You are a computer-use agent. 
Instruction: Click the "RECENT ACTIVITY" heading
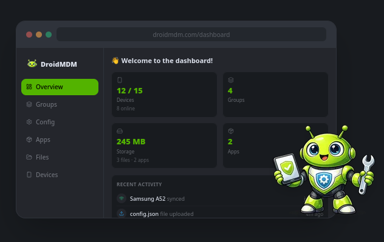(x=139, y=184)
